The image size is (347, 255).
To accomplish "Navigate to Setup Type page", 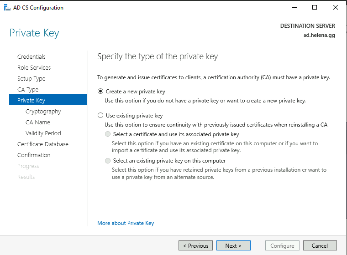I will pos(31,79).
